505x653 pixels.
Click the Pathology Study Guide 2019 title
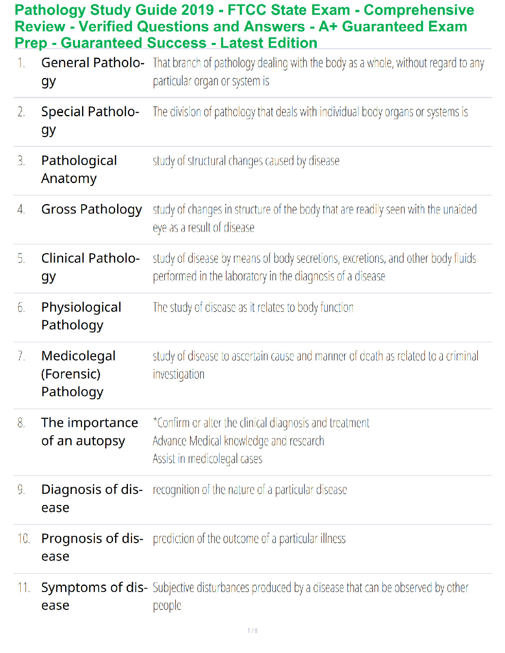pyautogui.click(x=244, y=26)
